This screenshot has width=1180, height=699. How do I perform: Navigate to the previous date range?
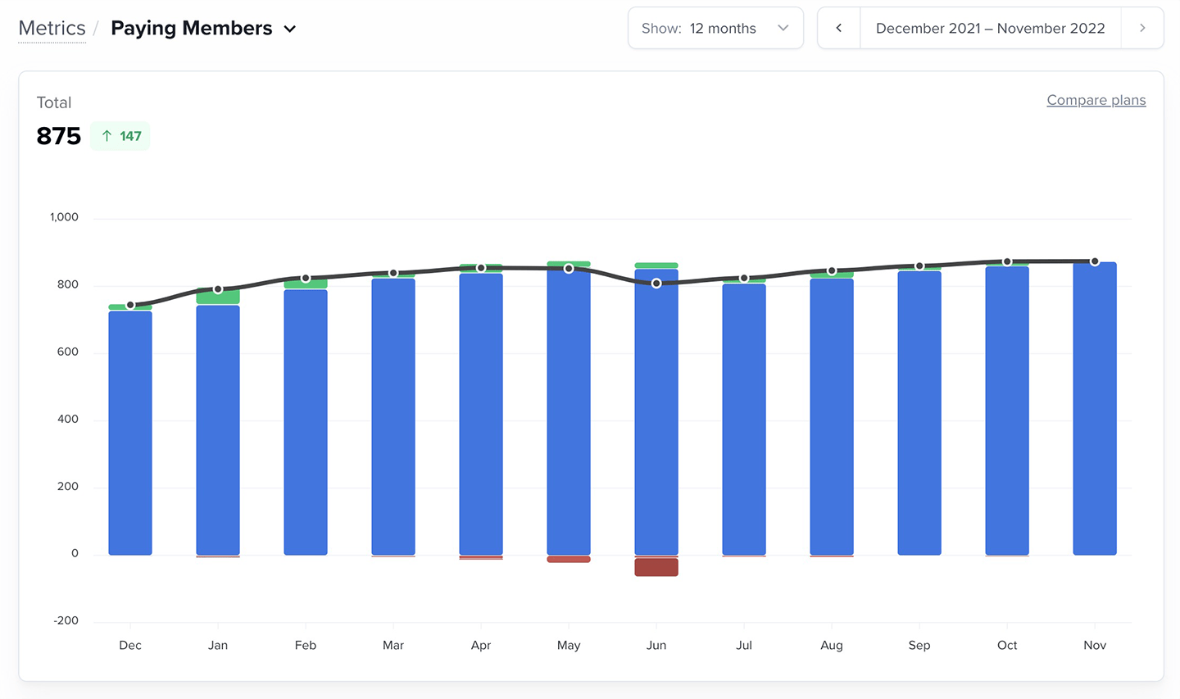pyautogui.click(x=838, y=27)
